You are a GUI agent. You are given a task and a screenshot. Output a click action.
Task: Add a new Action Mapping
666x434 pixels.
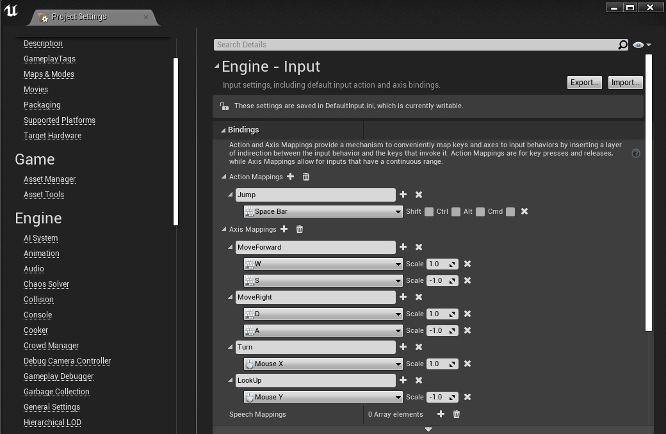coord(291,177)
